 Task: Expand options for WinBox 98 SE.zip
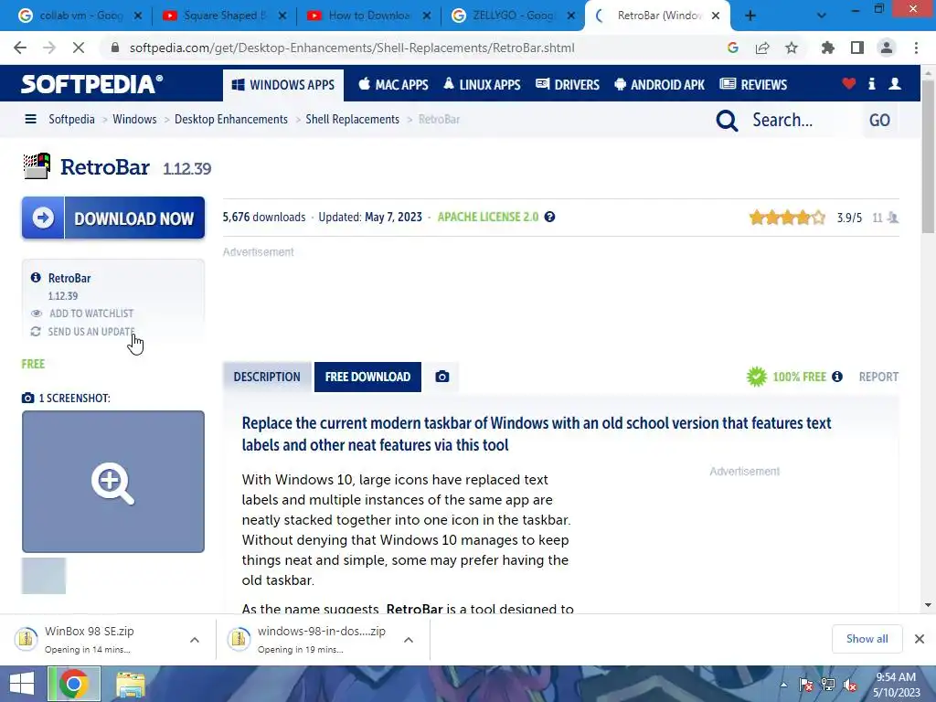(x=195, y=640)
